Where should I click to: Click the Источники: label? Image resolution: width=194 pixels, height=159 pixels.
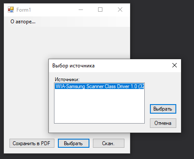[x=67, y=79]
